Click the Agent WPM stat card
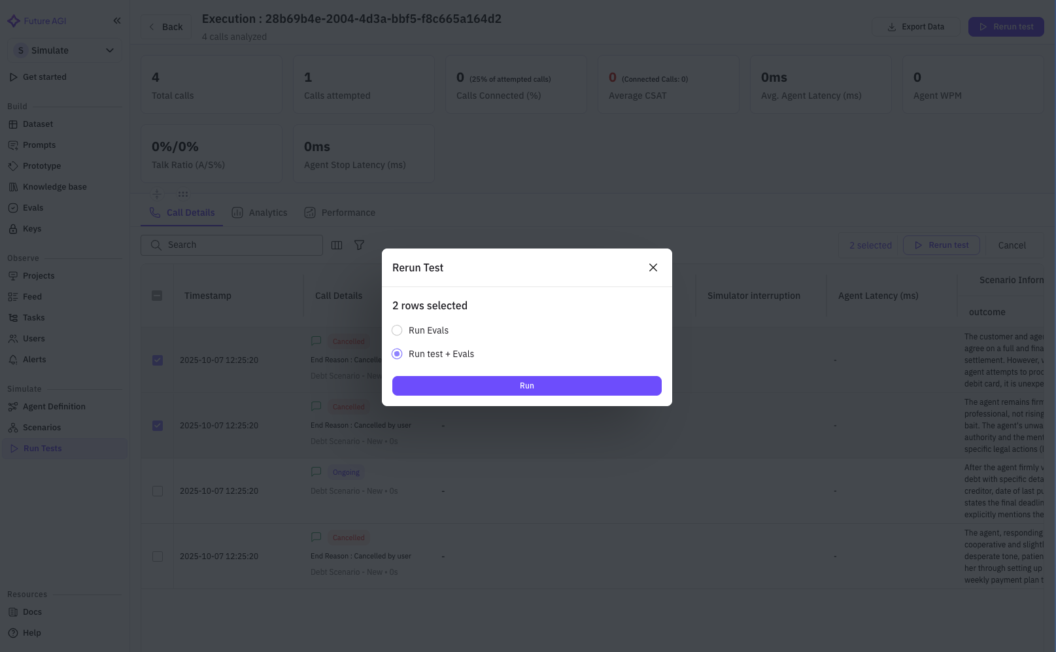 coord(973,84)
